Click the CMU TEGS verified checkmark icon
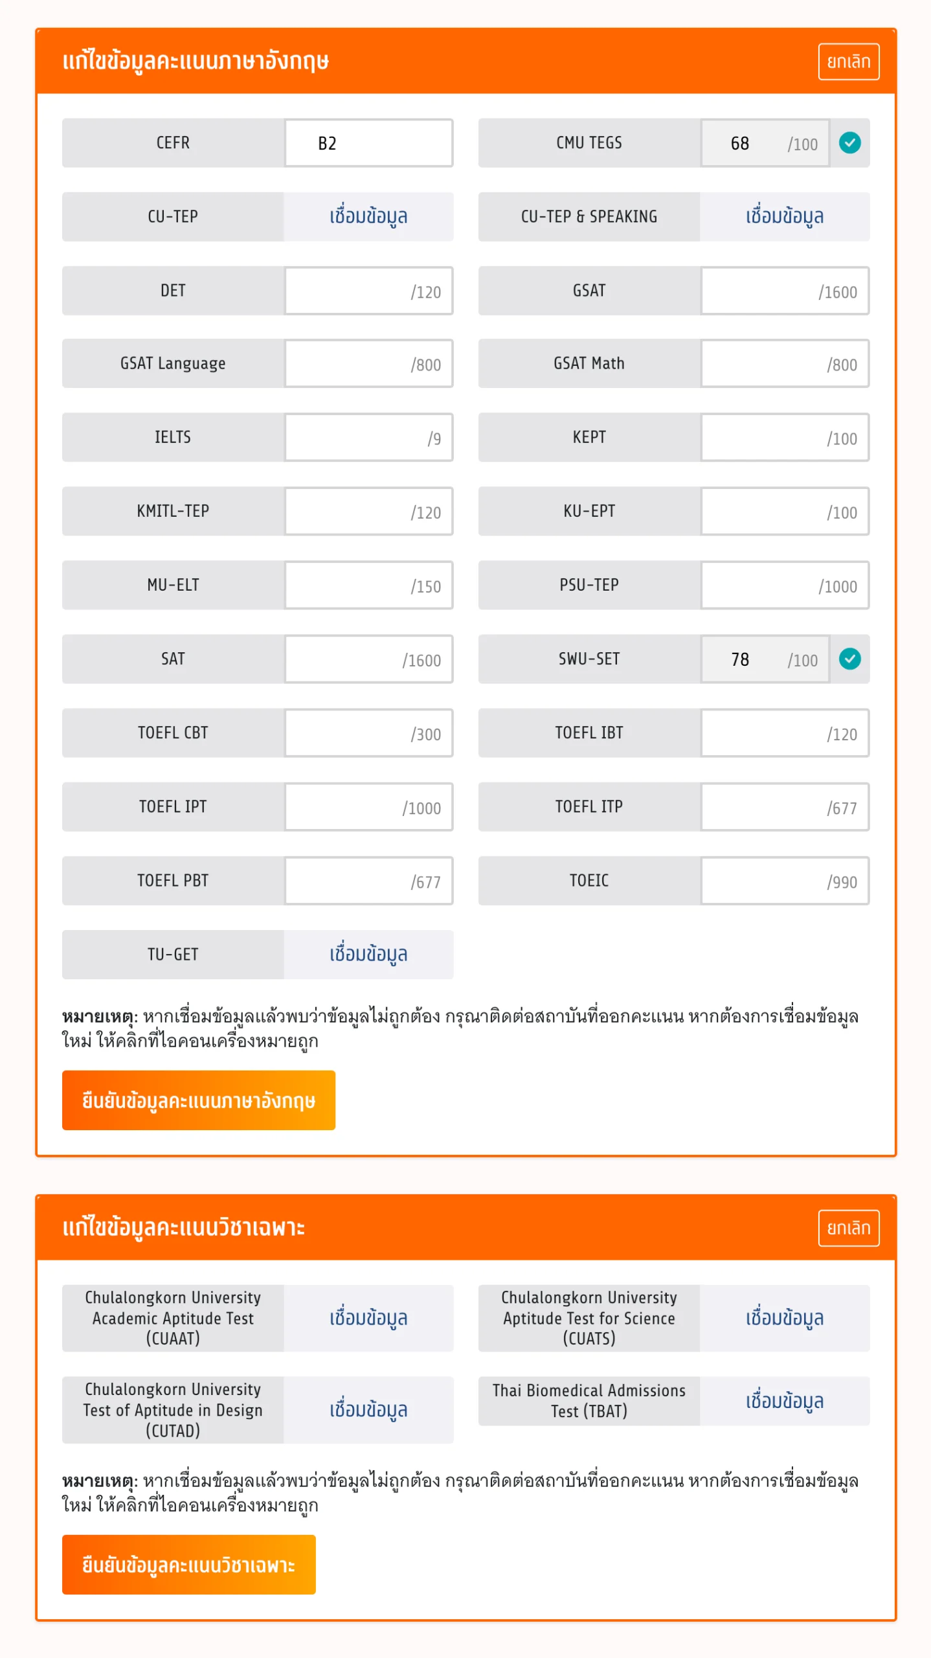This screenshot has height=1658, width=931. click(x=849, y=142)
